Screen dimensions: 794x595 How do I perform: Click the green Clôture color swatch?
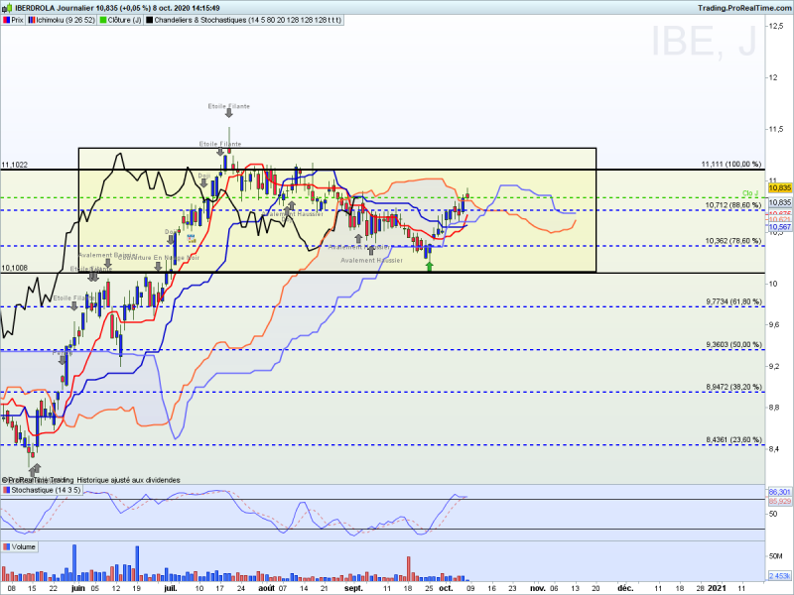click(x=103, y=20)
